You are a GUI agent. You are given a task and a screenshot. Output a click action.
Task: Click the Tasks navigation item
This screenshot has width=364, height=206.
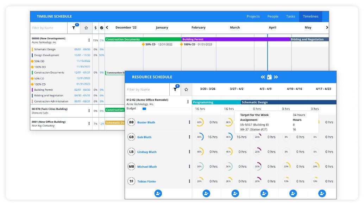(x=291, y=16)
